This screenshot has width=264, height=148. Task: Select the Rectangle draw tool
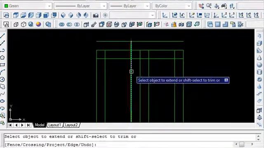tap(2, 65)
